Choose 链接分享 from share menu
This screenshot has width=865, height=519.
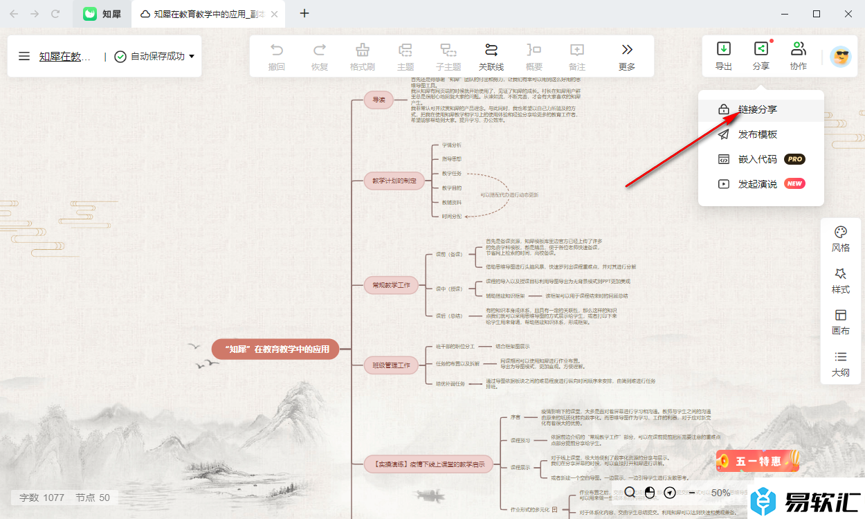pyautogui.click(x=761, y=109)
